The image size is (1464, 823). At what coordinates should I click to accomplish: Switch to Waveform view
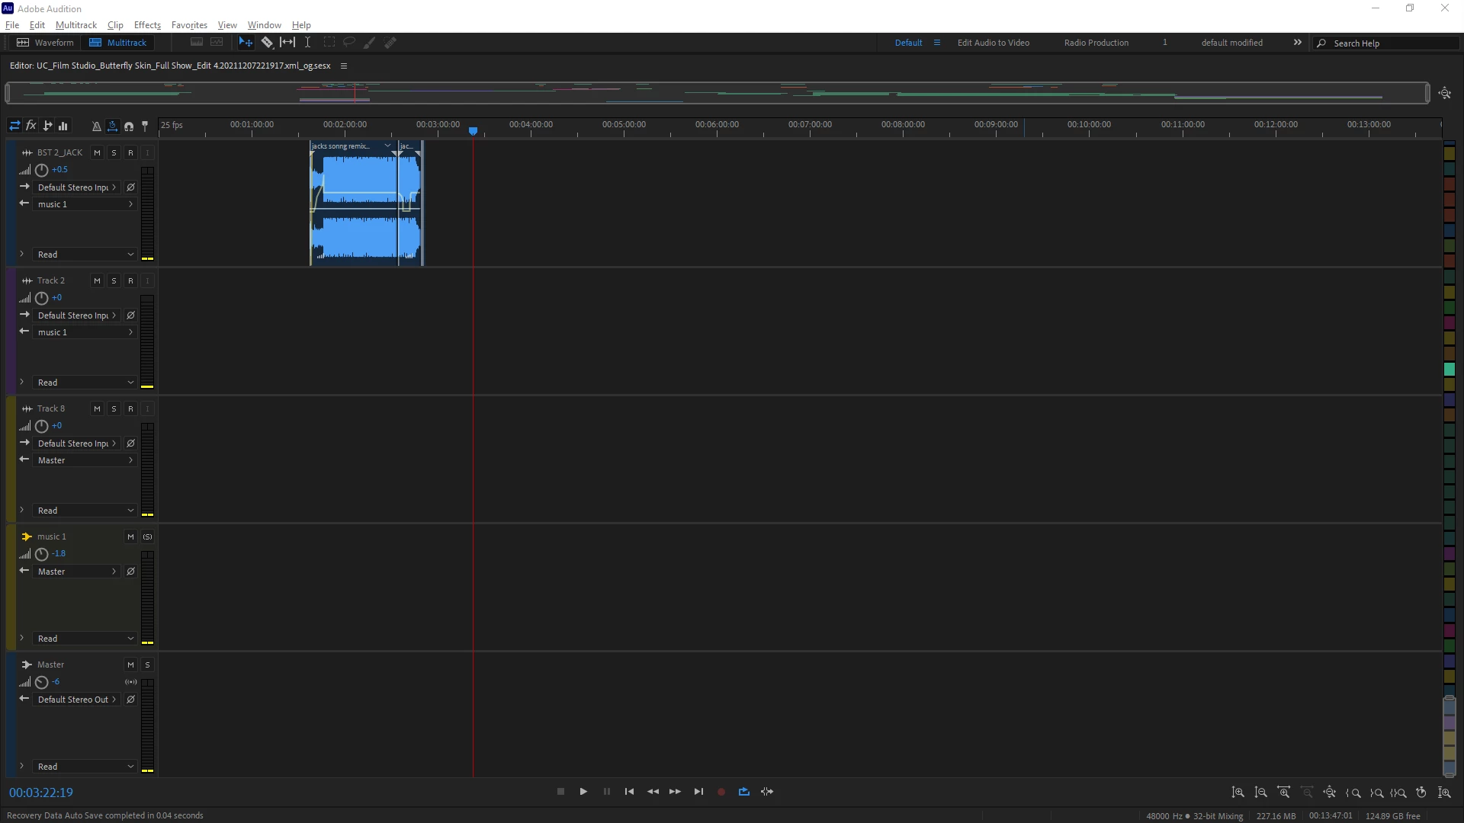pos(46,43)
